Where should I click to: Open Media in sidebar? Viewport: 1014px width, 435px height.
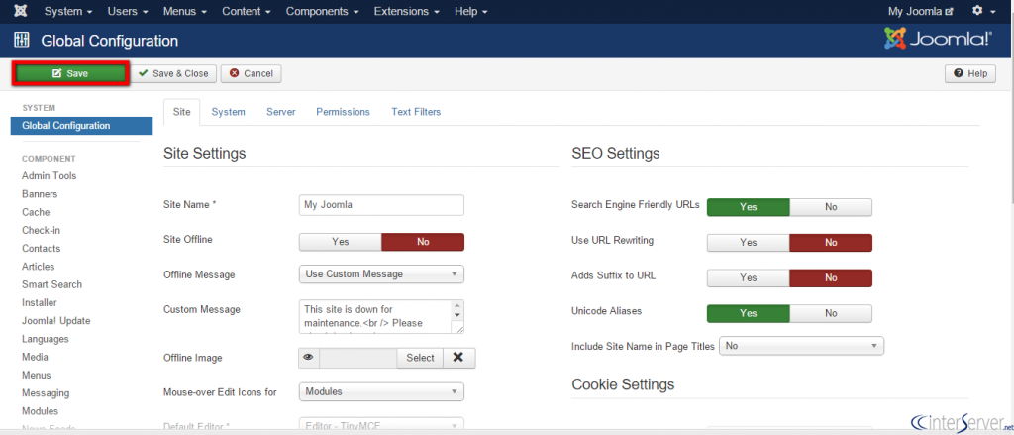pyautogui.click(x=35, y=358)
